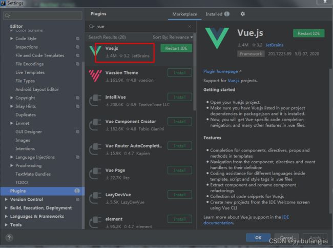Click Restart IDE in the Vue.js list row
333x248 pixels.
pos(176,48)
